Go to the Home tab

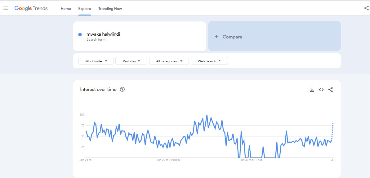click(66, 9)
